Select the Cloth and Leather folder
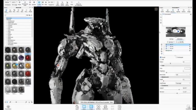Viewport: 196px width, 110px height. click(x=12, y=24)
